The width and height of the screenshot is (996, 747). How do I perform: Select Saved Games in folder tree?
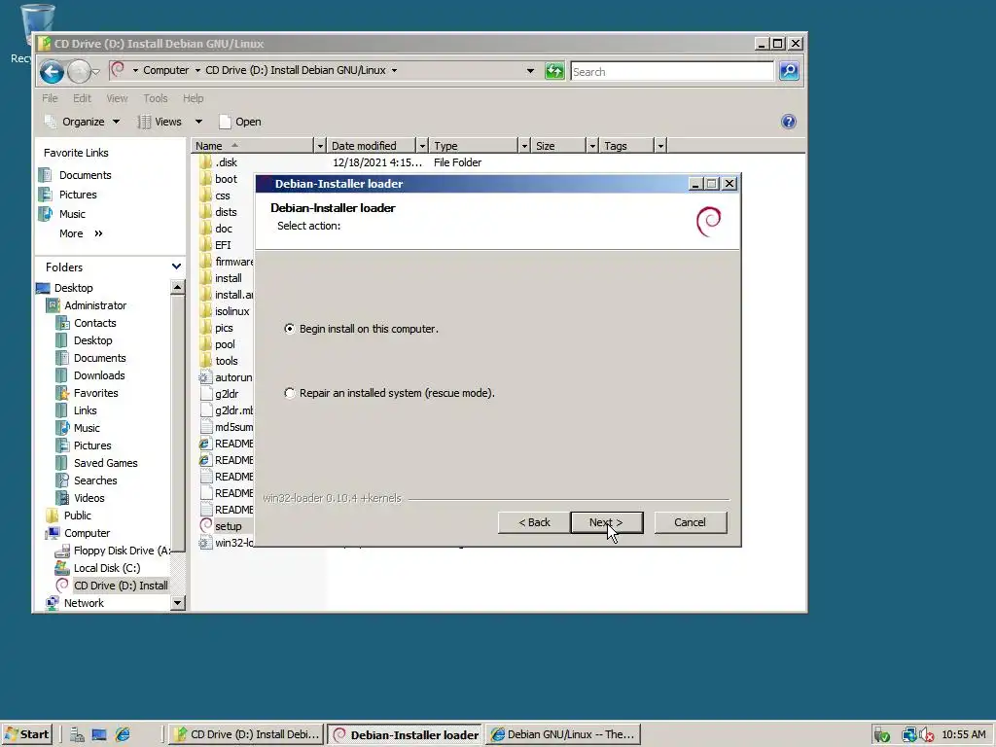[97, 463]
